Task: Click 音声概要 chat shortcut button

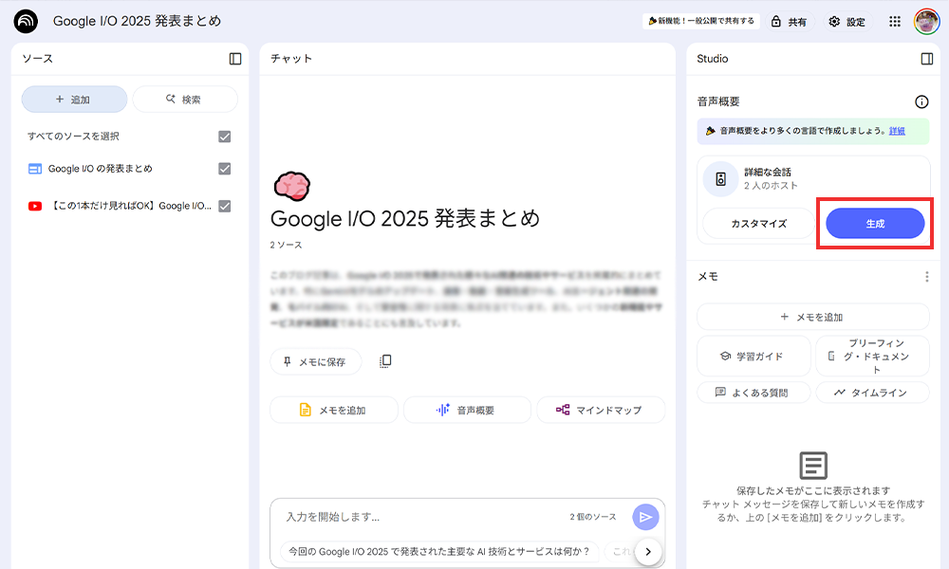Action: click(x=467, y=410)
